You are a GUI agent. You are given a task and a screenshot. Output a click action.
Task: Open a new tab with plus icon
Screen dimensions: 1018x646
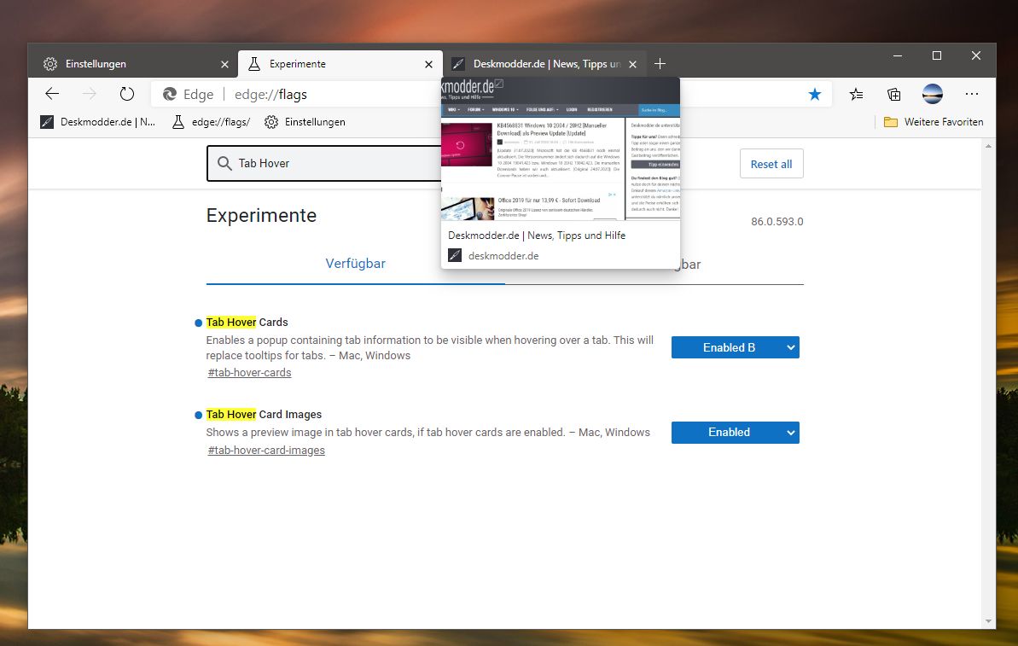click(x=660, y=64)
